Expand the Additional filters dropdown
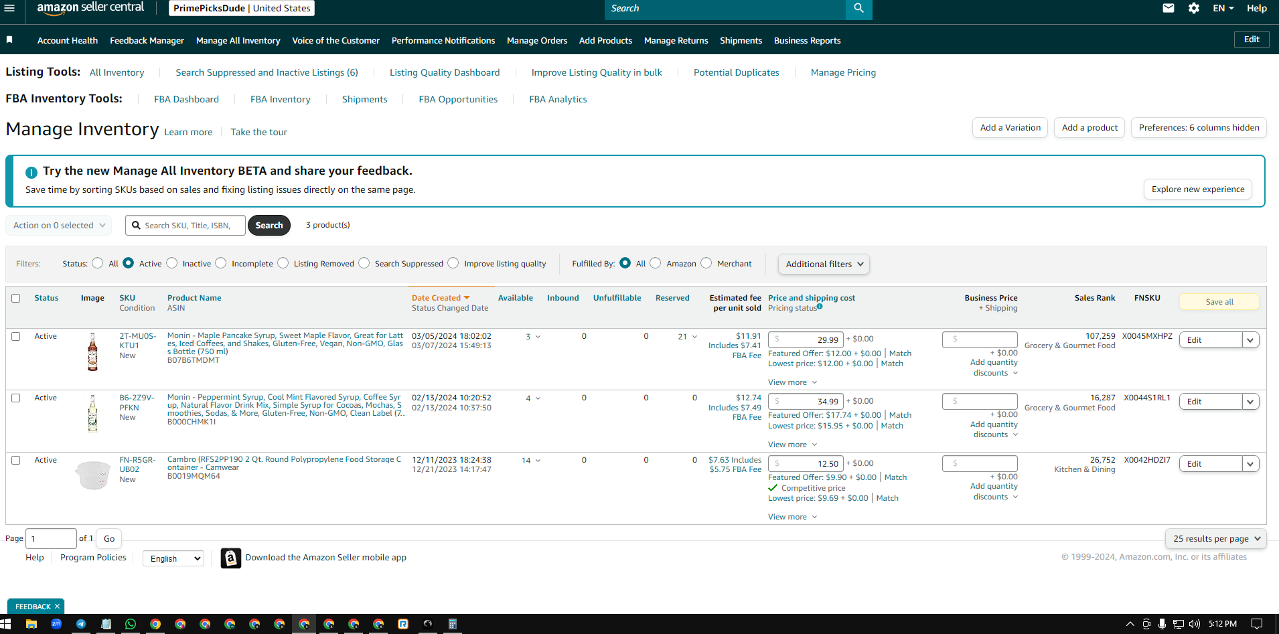Viewport: 1279px width, 634px height. [824, 264]
